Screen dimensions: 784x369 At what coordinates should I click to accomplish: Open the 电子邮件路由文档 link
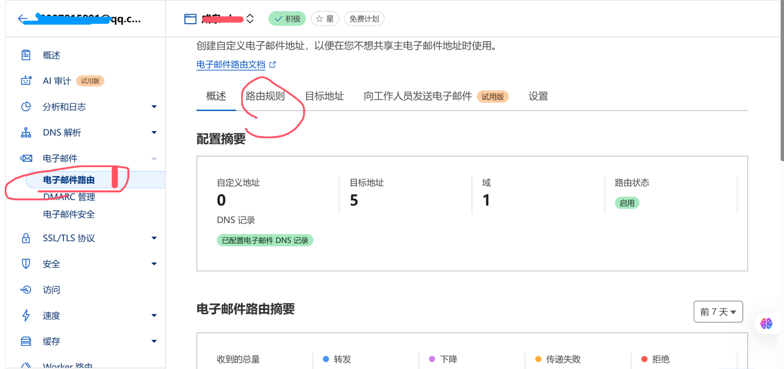coord(231,65)
